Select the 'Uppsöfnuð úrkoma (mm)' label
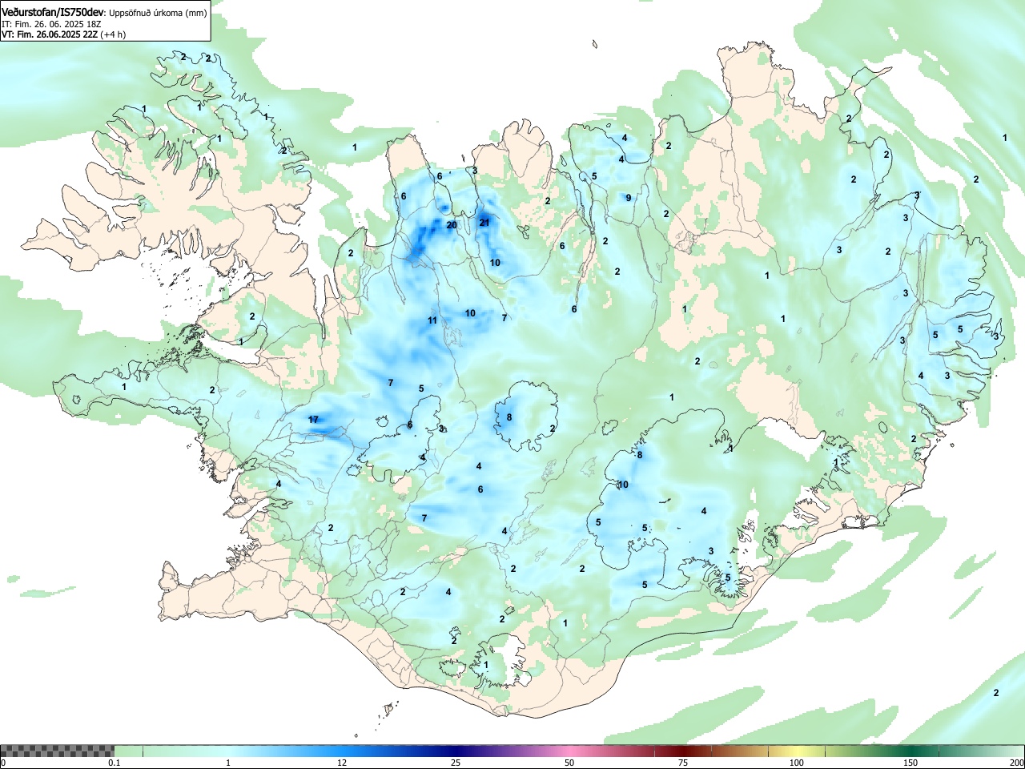 158,13
